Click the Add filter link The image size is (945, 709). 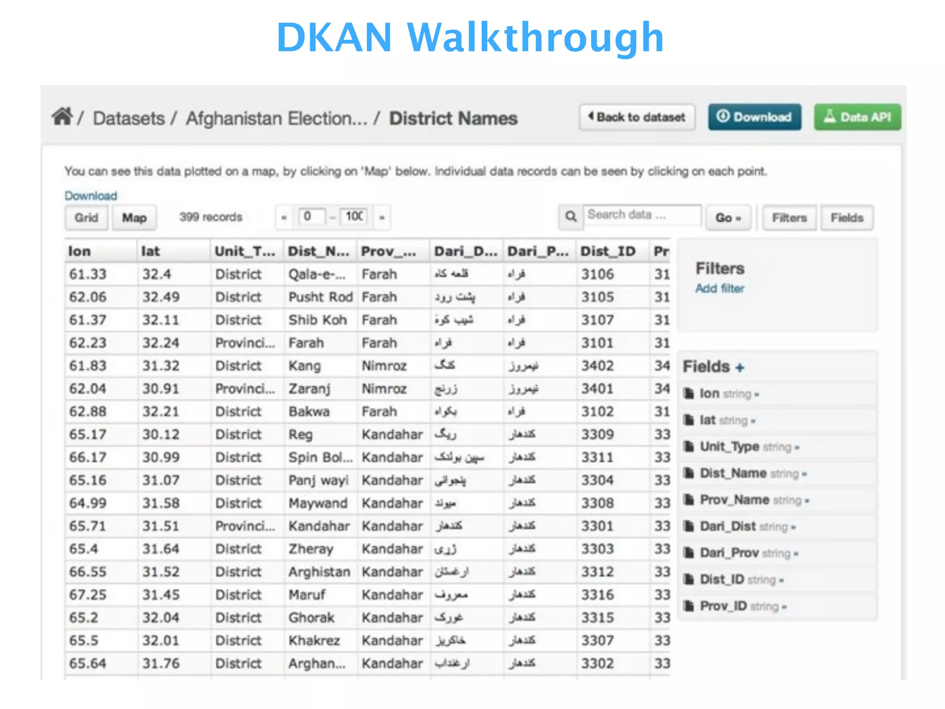coord(720,288)
